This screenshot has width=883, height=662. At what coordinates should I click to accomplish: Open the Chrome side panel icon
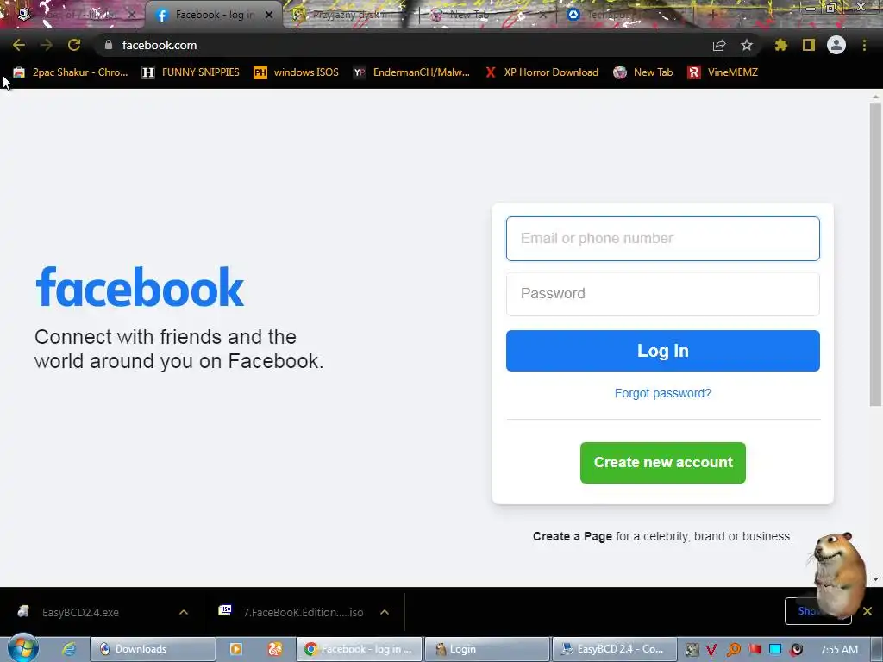point(809,45)
